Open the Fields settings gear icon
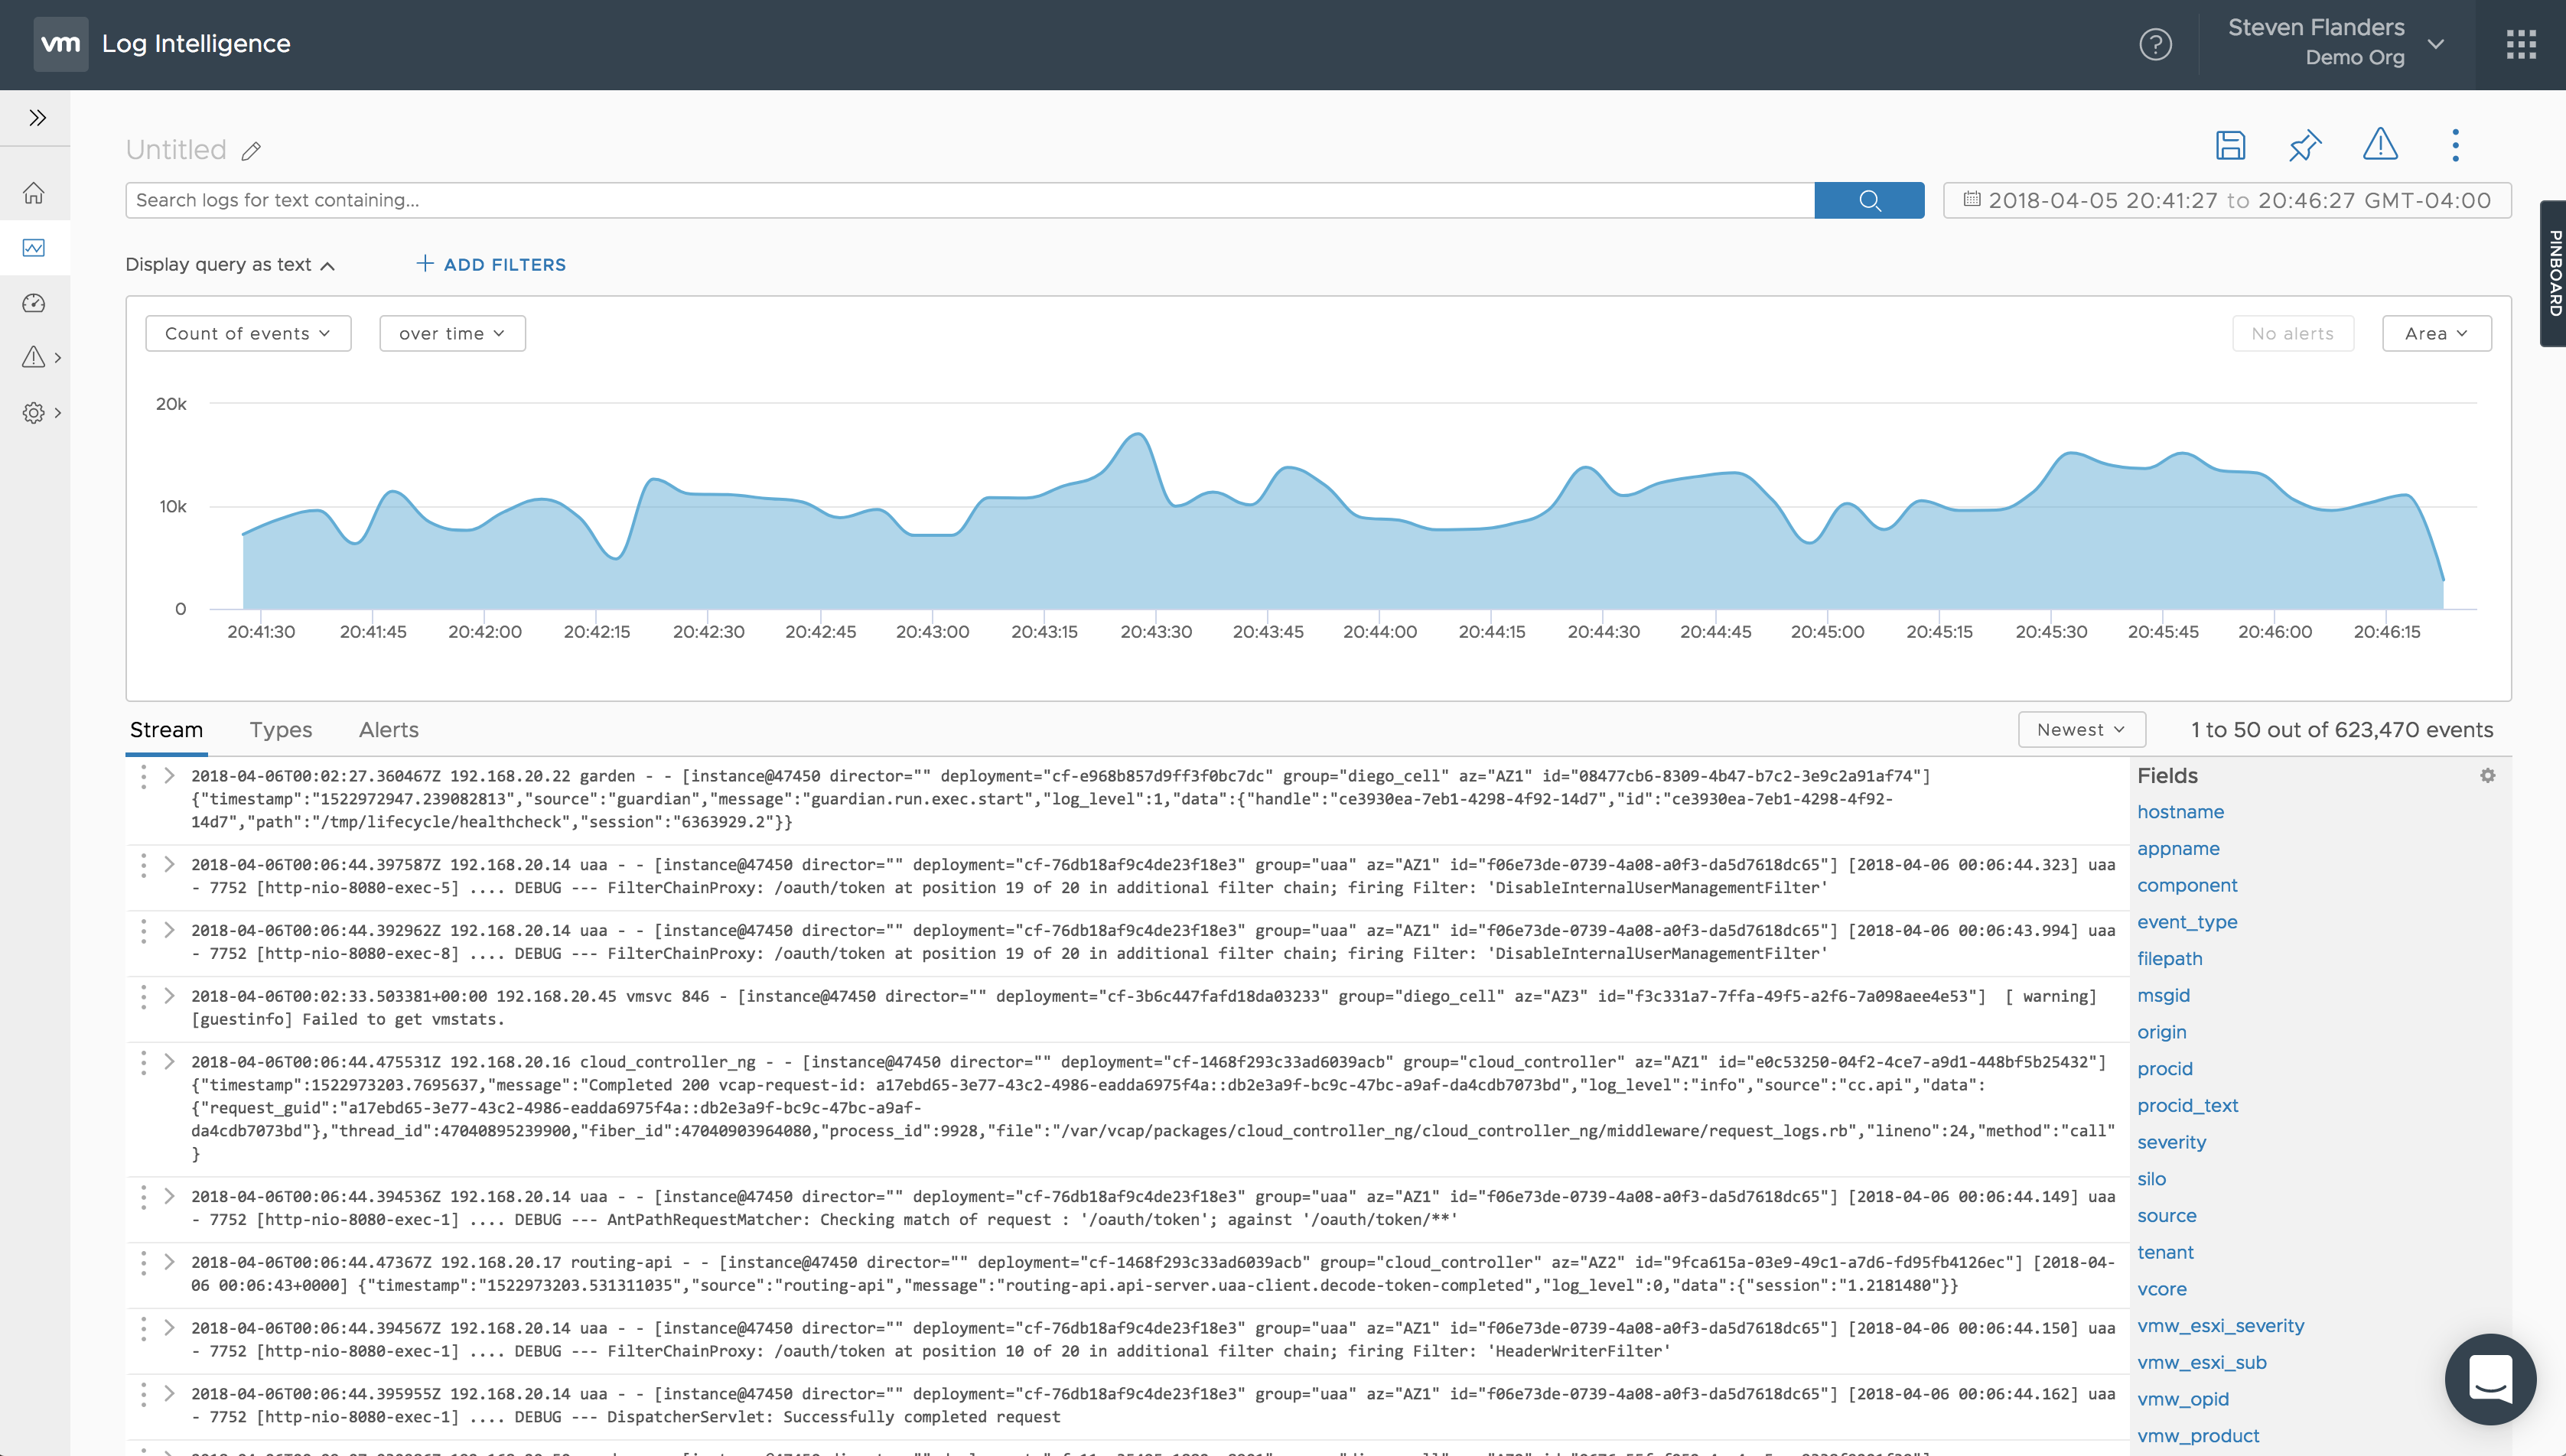 click(x=2487, y=776)
